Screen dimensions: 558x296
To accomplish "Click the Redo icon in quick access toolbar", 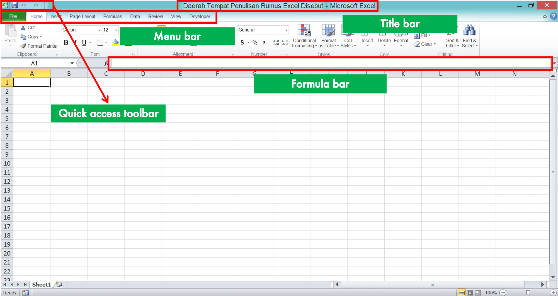I will (x=36, y=5).
